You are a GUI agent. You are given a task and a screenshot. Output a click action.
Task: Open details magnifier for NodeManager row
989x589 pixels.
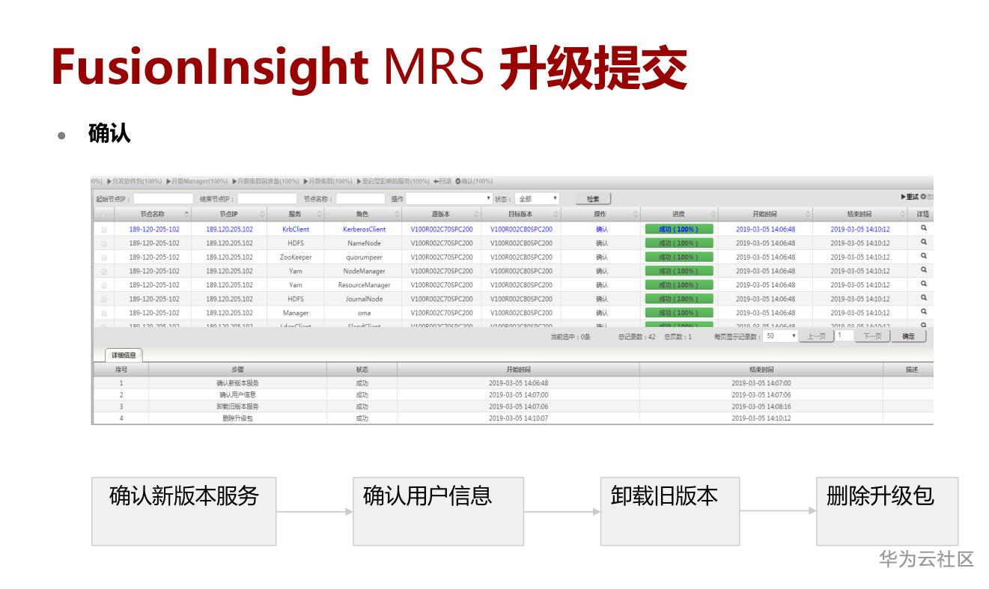[923, 270]
